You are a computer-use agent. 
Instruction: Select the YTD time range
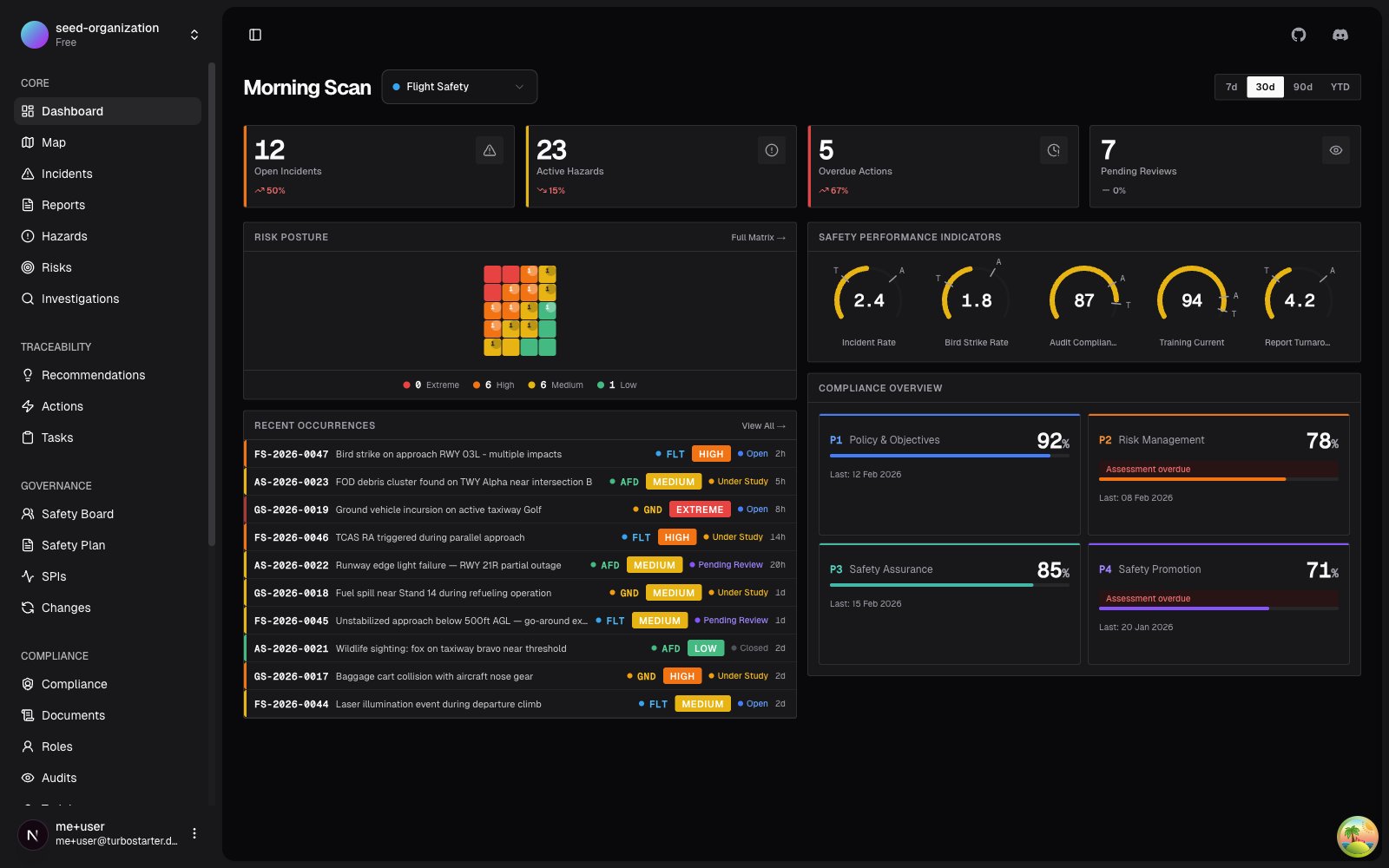(x=1339, y=87)
